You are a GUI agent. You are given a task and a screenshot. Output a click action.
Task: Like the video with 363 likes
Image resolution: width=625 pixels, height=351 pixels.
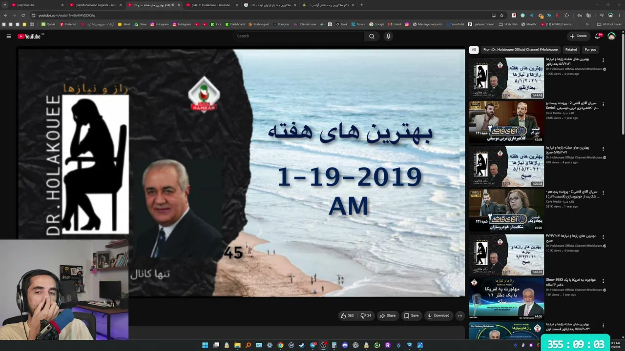click(x=347, y=315)
